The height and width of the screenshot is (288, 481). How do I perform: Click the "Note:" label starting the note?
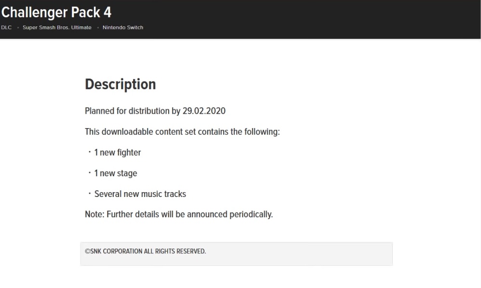point(94,214)
